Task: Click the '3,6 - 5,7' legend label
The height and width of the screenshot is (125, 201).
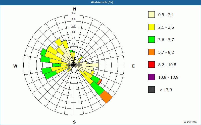Action: click(x=166, y=40)
